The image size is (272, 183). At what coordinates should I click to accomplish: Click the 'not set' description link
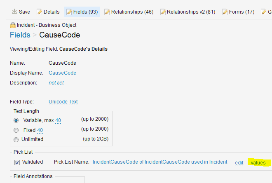tap(56, 83)
